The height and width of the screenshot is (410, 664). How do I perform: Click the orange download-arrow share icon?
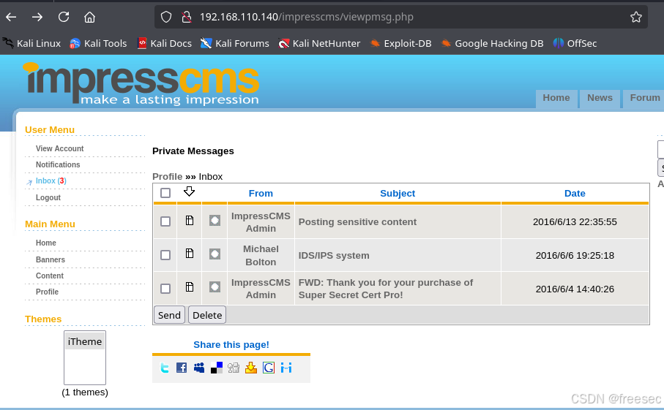[x=251, y=368]
